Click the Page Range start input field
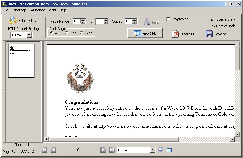Viewport: 243px width, 158px height. pos(77,21)
